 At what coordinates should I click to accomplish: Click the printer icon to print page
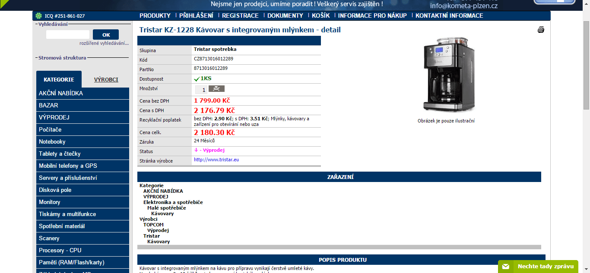click(x=541, y=30)
